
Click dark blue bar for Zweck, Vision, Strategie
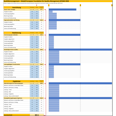[62, 10]
